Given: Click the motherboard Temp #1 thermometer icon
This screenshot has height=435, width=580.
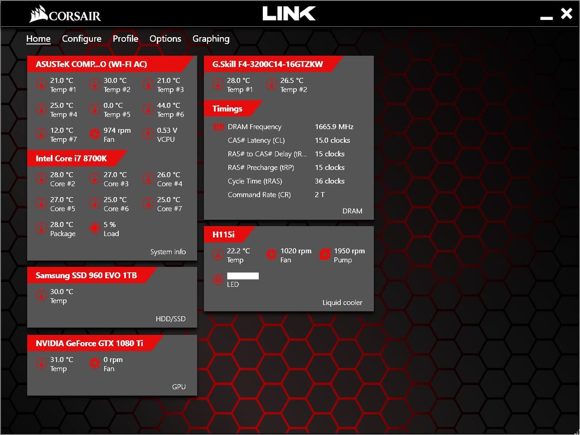Looking at the screenshot, I should click(41, 84).
